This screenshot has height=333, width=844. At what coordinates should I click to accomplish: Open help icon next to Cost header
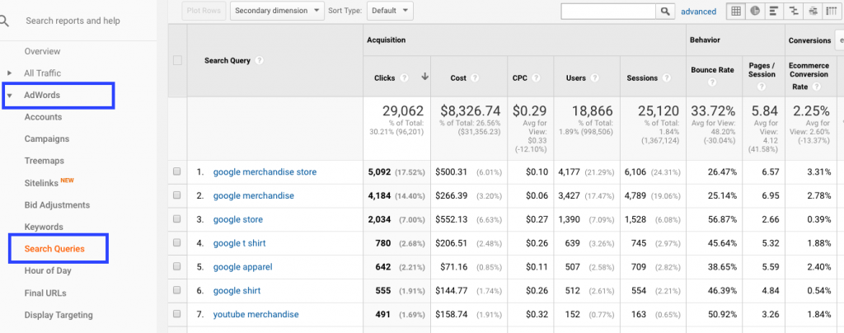tap(475, 78)
